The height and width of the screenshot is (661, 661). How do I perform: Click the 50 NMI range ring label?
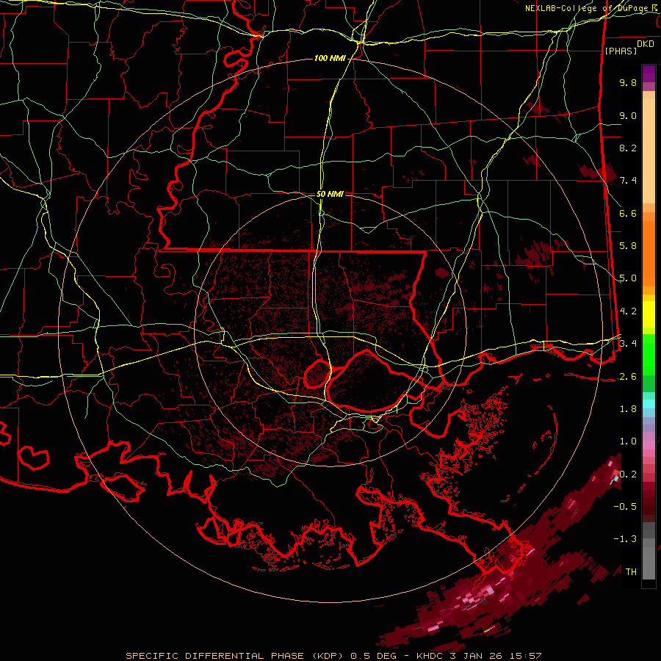pyautogui.click(x=330, y=194)
